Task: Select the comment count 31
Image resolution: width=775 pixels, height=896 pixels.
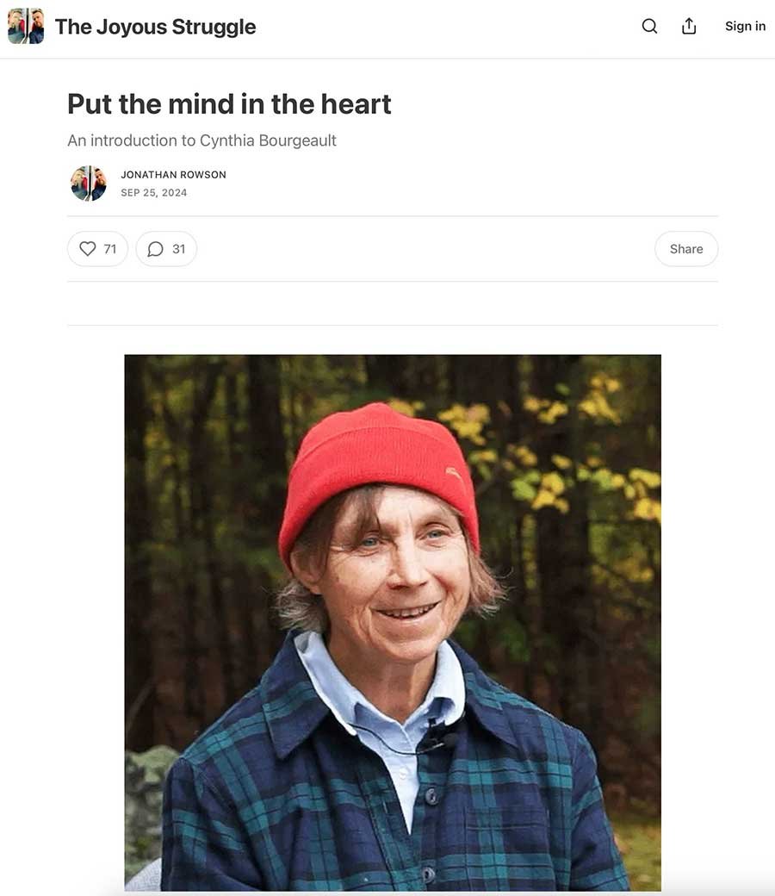Action: (179, 249)
